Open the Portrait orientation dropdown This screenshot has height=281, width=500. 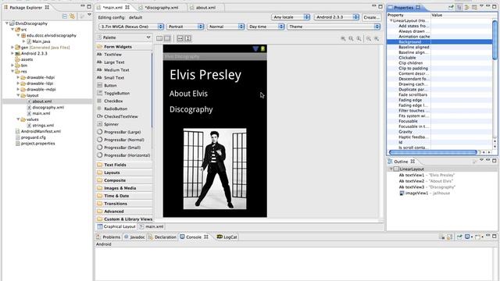pos(185,27)
